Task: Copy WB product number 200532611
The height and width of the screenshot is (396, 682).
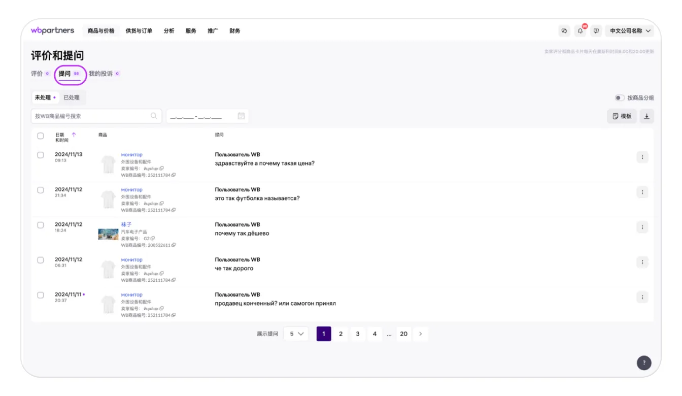Action: (174, 245)
